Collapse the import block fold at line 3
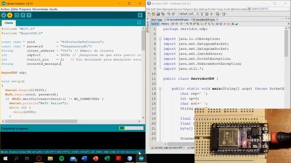This screenshot has width=291, height=163. coord(160,38)
